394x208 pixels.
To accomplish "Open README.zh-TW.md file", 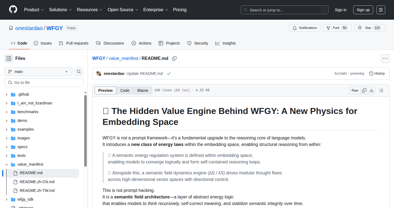I will point(37,191).
